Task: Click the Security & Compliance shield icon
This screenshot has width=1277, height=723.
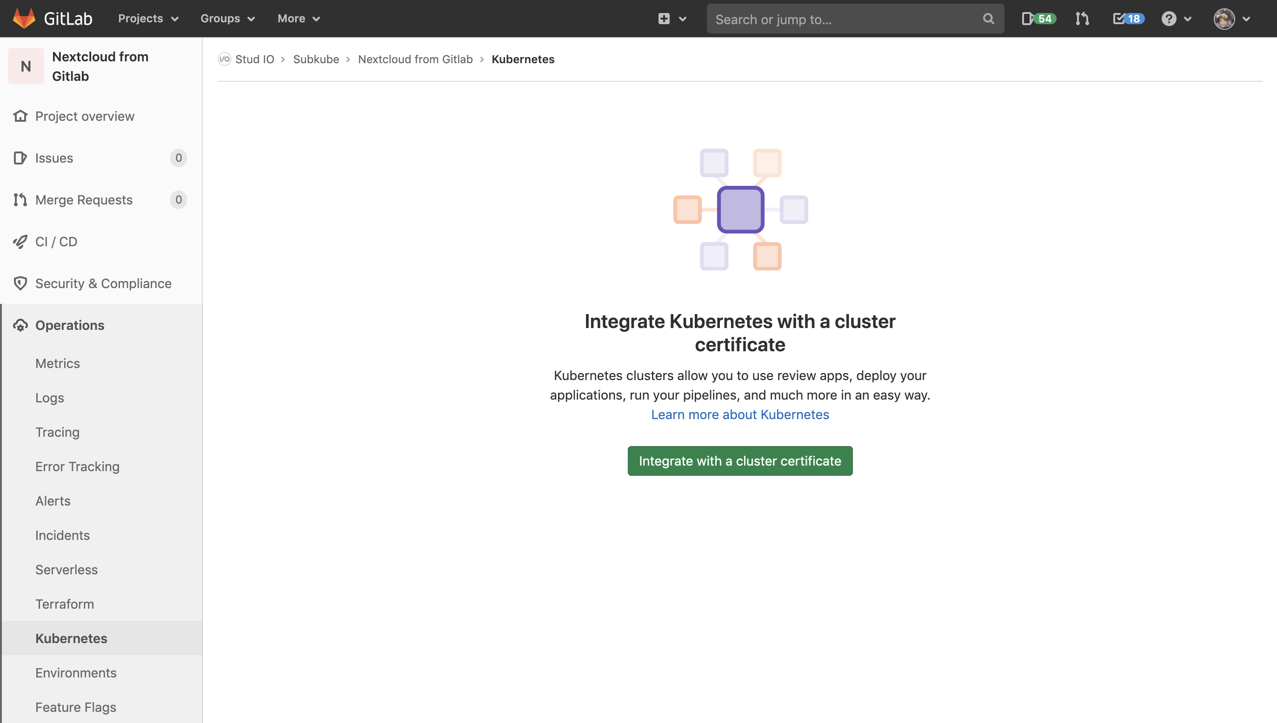Action: (x=20, y=283)
